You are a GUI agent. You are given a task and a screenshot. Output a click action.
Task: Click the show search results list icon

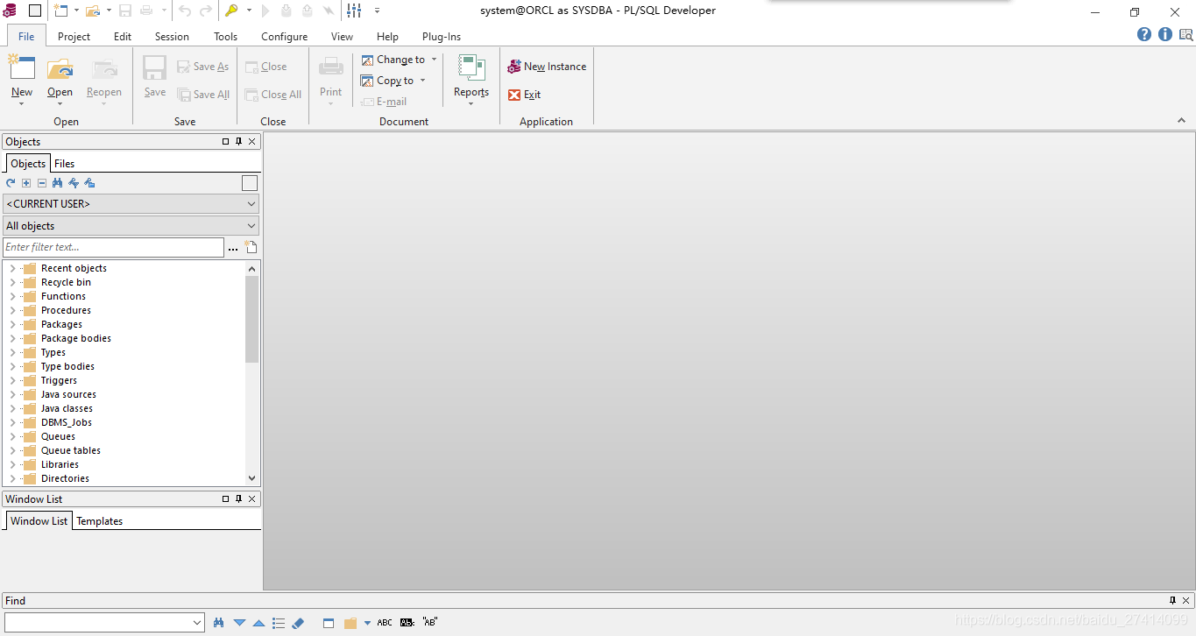279,623
